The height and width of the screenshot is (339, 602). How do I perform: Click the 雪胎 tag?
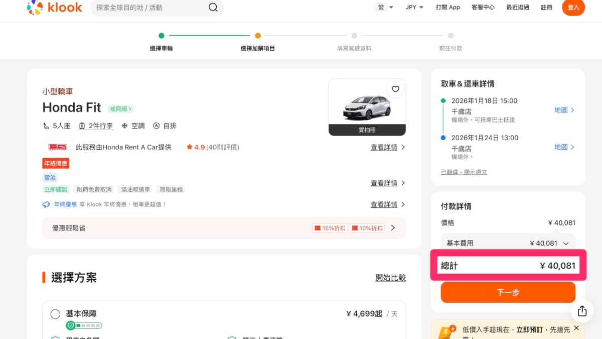coord(50,178)
